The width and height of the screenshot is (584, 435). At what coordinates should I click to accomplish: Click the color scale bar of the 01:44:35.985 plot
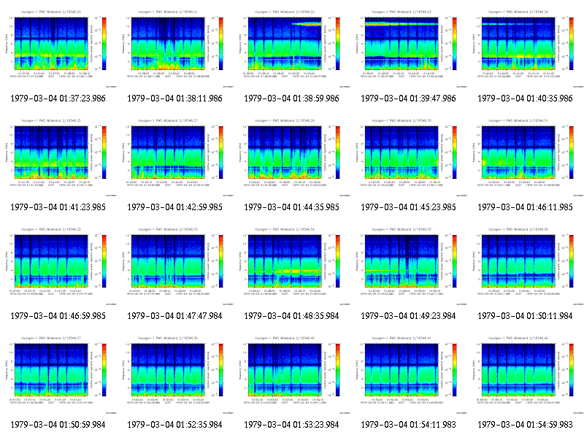338,153
